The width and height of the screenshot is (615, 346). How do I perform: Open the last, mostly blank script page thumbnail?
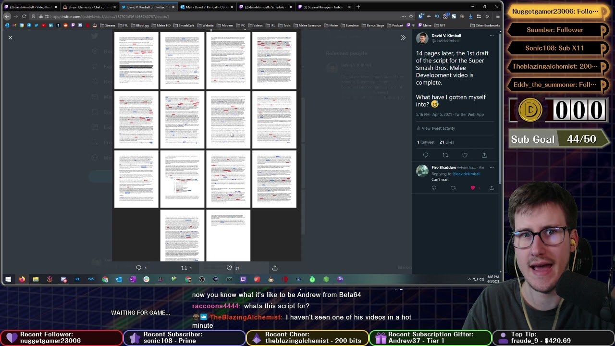click(x=228, y=236)
